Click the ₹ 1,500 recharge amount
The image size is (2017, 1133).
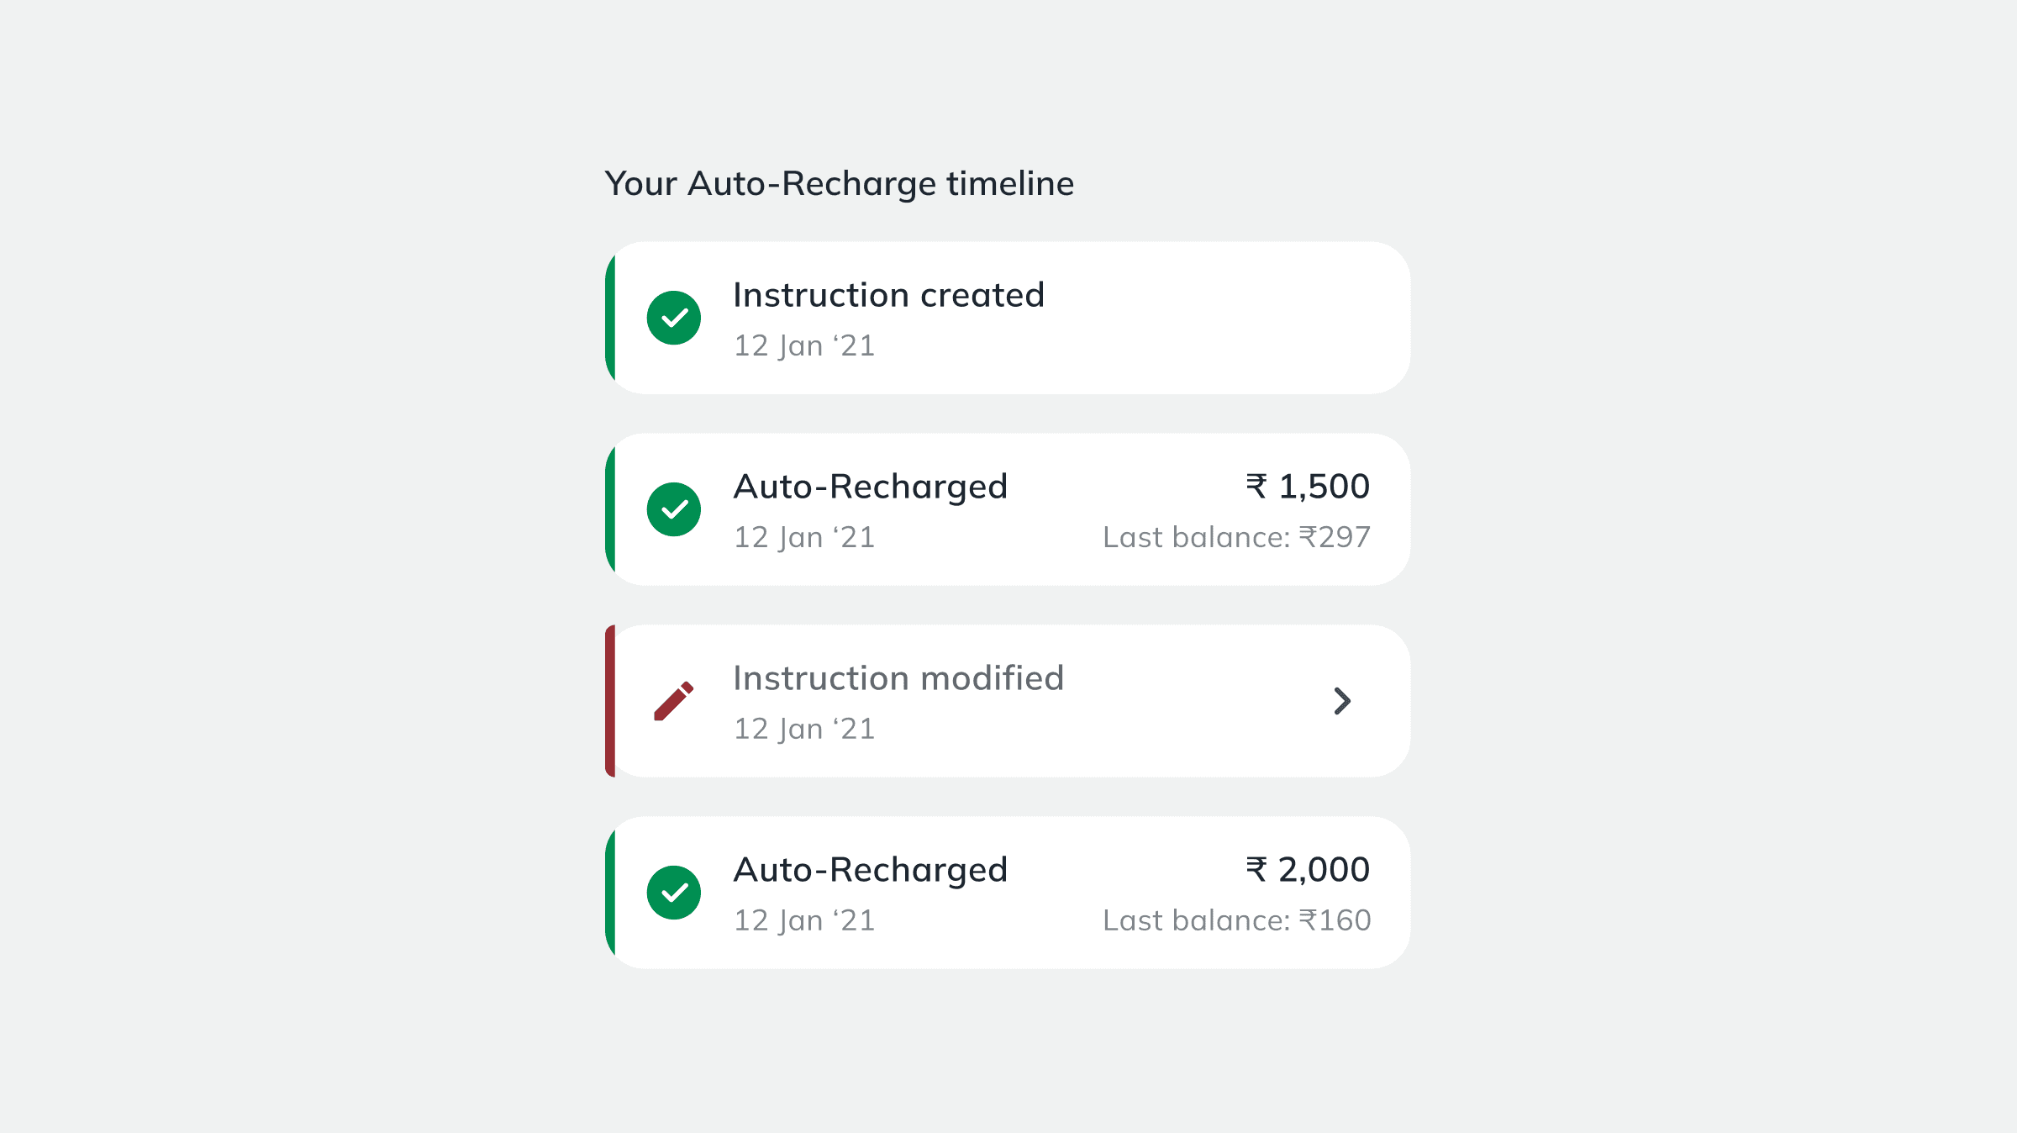click(1308, 487)
